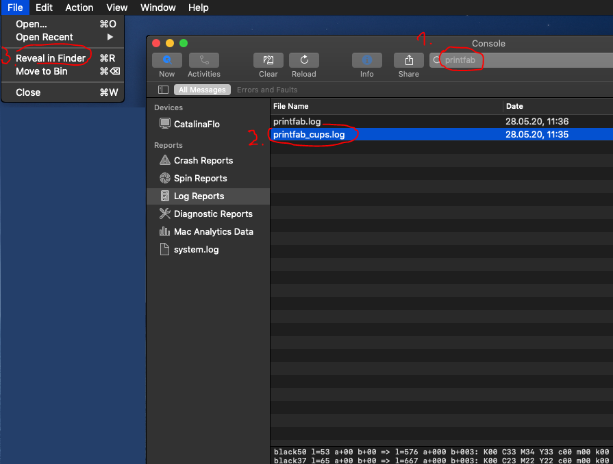Switch filter to Errors and Faults

tap(267, 90)
